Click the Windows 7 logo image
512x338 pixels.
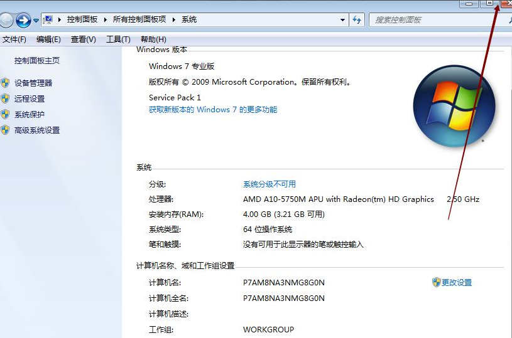(454, 105)
